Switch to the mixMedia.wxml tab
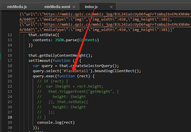The image size is (191, 132). [57, 7]
